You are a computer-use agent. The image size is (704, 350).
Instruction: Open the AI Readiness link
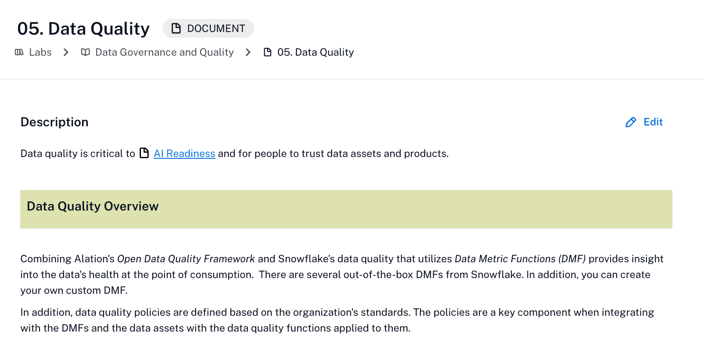(x=184, y=154)
